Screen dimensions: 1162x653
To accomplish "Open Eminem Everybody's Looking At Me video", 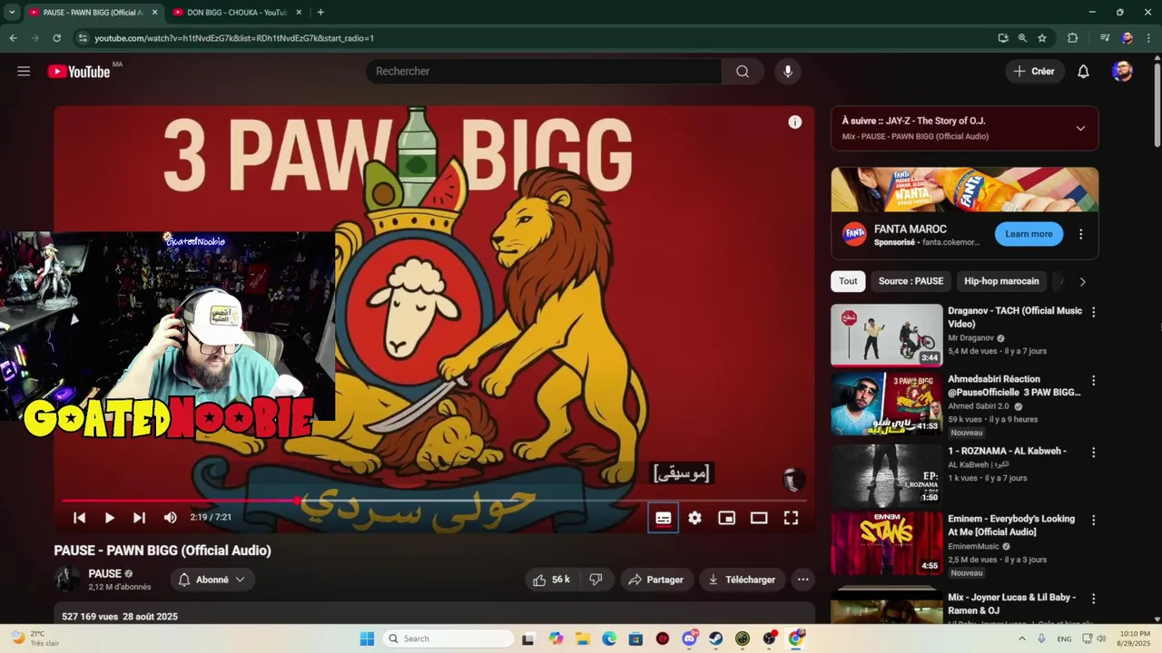I will [1011, 525].
